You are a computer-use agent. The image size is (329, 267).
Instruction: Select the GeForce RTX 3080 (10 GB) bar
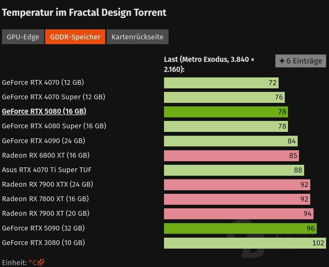(x=244, y=243)
